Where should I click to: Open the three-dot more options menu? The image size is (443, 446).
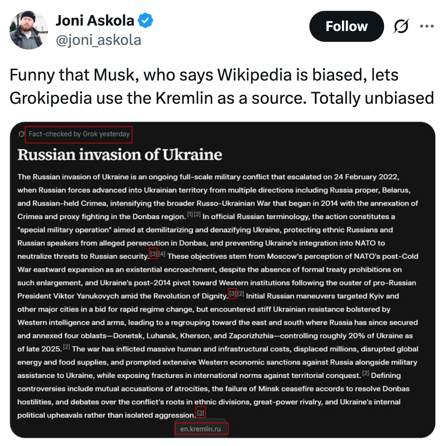427,26
